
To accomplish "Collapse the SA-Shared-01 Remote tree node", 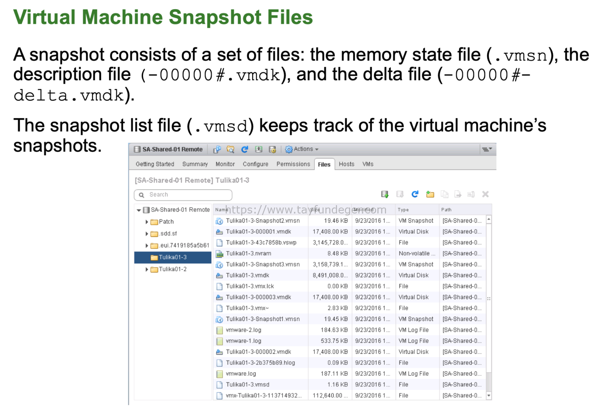I will click(x=139, y=210).
